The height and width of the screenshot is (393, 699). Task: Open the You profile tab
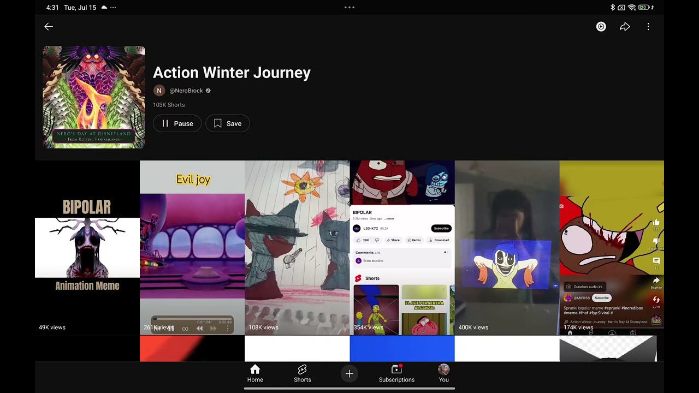444,374
